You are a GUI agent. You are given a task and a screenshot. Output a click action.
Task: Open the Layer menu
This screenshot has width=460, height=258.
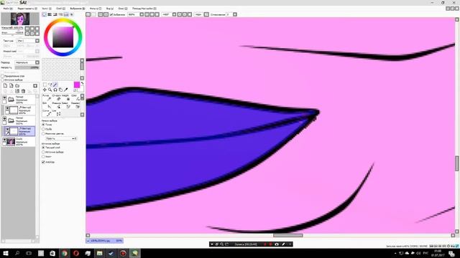pos(60,9)
